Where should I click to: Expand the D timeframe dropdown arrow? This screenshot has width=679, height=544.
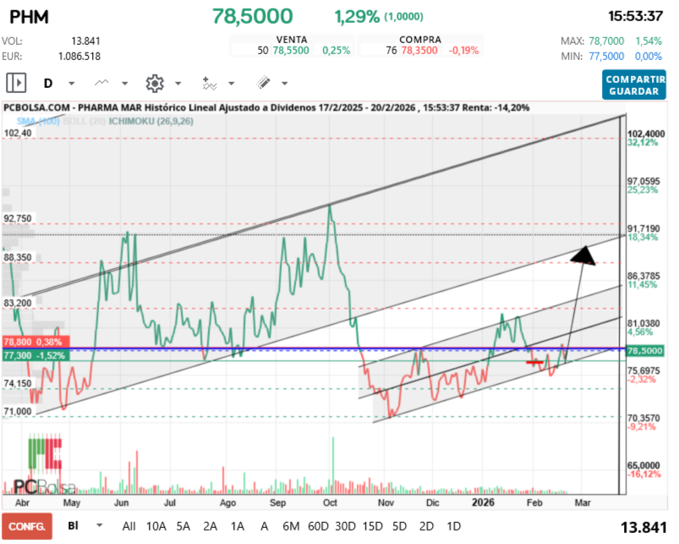[71, 83]
